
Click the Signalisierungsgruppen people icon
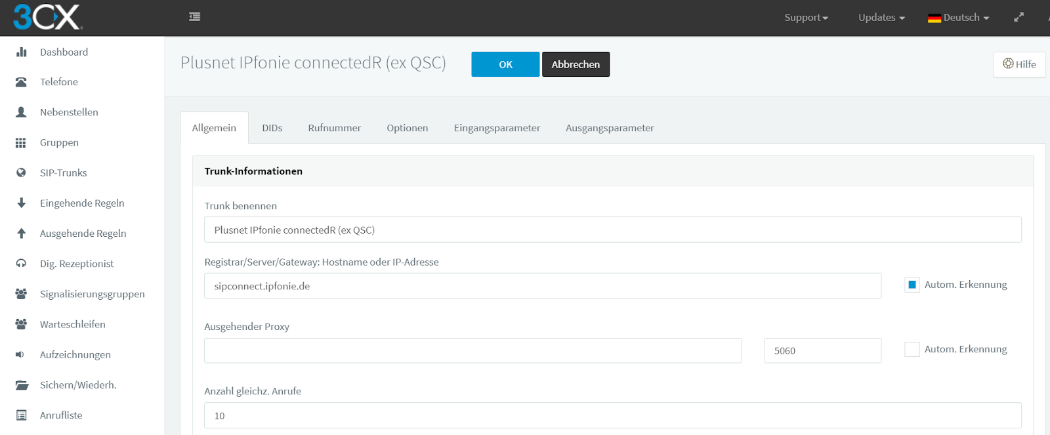point(21,294)
